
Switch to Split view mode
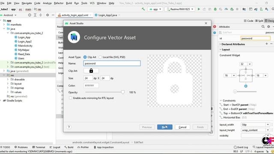point(259,21)
